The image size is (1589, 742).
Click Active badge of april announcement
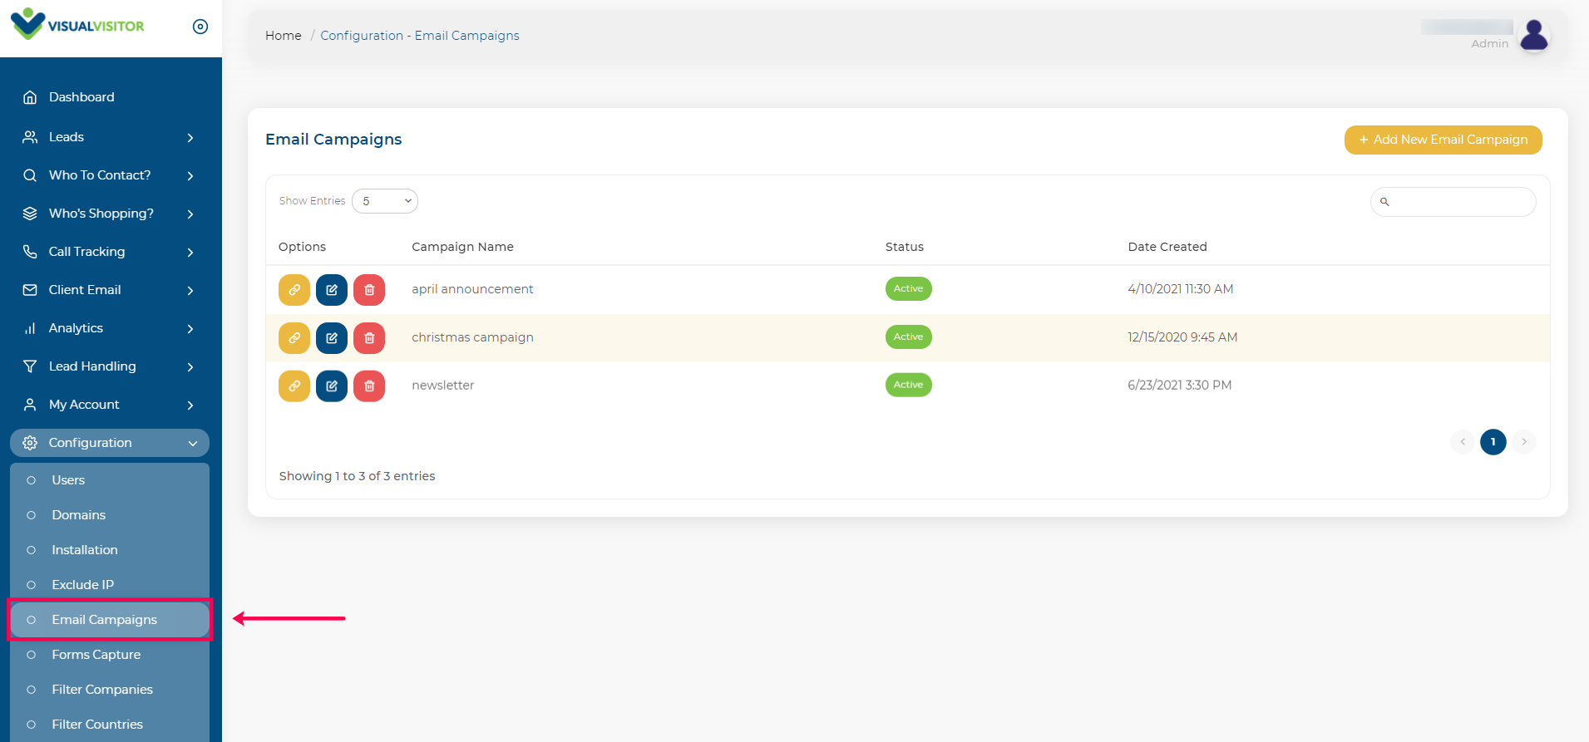click(909, 289)
